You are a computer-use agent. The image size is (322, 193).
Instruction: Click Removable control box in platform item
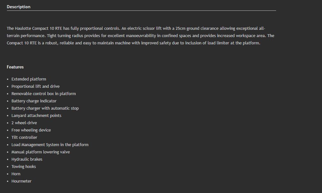pyautogui.click(x=44, y=94)
